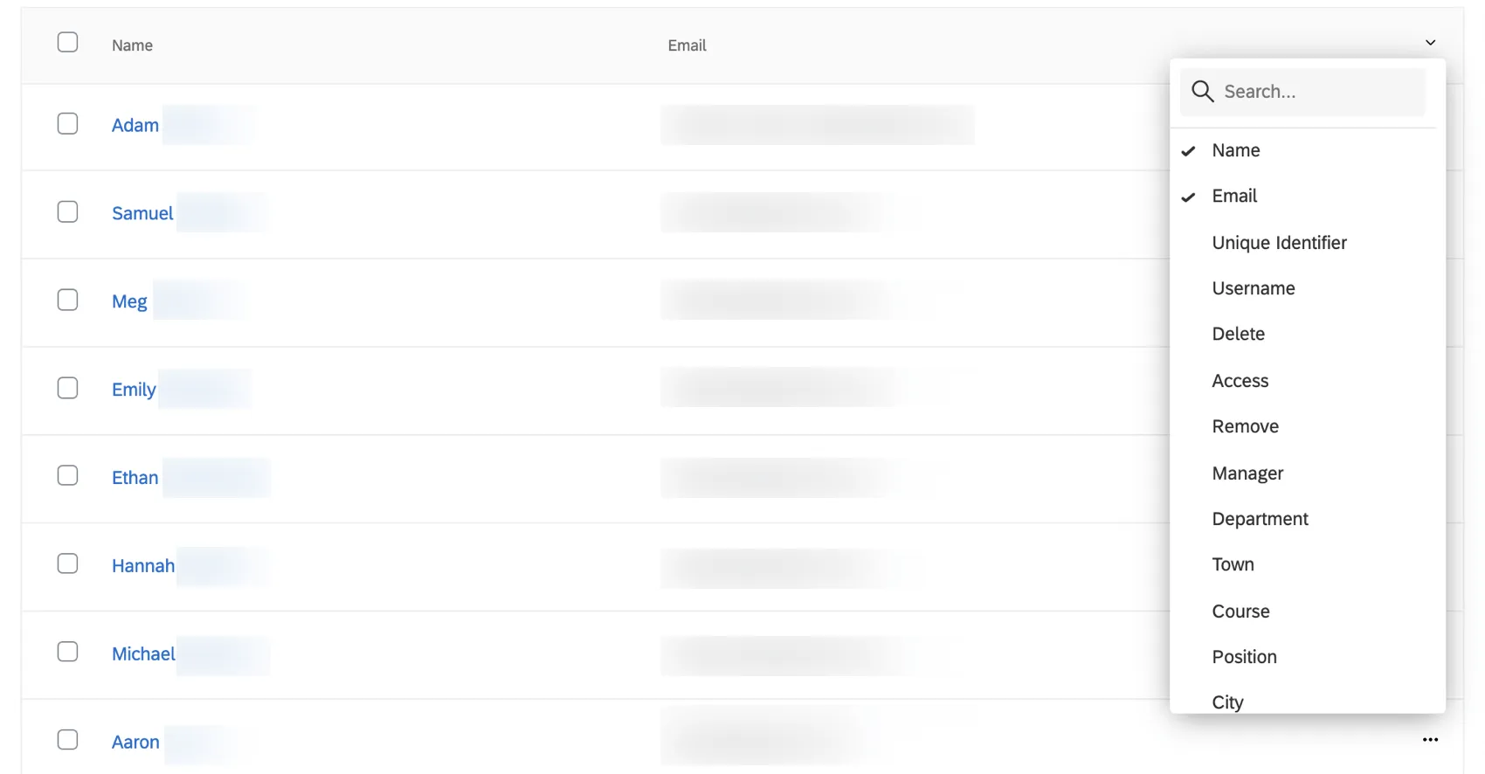Enable the Town column
The width and height of the screenshot is (1485, 774).
[1233, 563]
